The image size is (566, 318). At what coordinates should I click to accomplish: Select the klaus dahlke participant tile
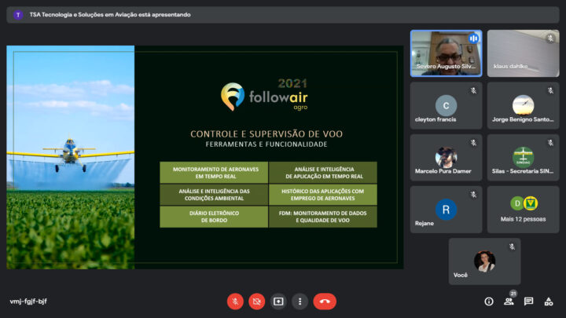point(523,53)
